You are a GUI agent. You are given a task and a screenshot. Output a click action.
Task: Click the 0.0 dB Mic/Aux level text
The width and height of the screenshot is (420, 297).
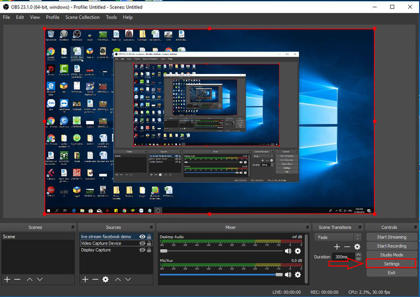[x=297, y=260]
